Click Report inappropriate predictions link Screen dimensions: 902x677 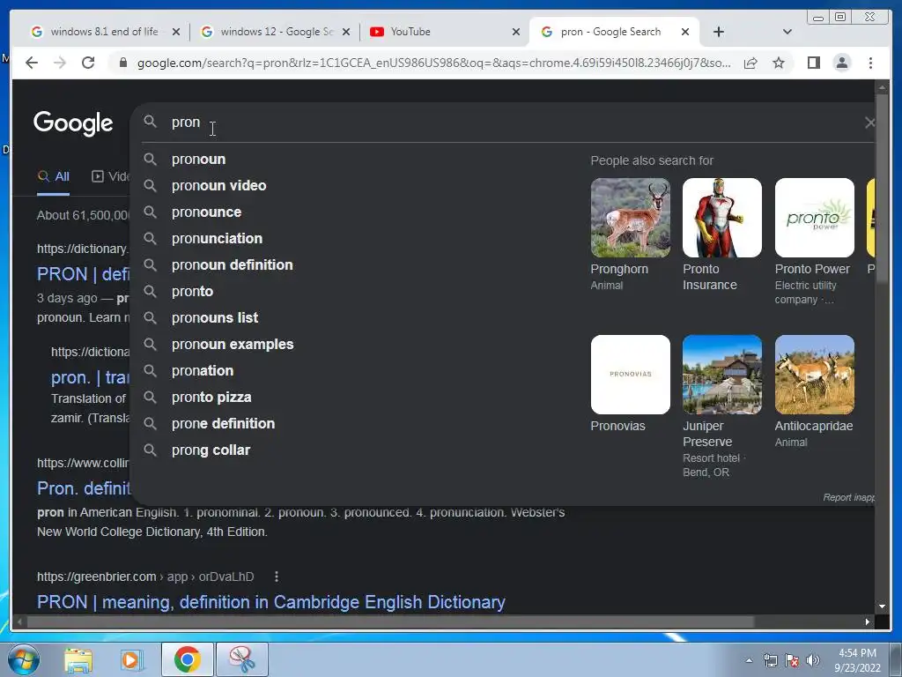[x=848, y=497]
